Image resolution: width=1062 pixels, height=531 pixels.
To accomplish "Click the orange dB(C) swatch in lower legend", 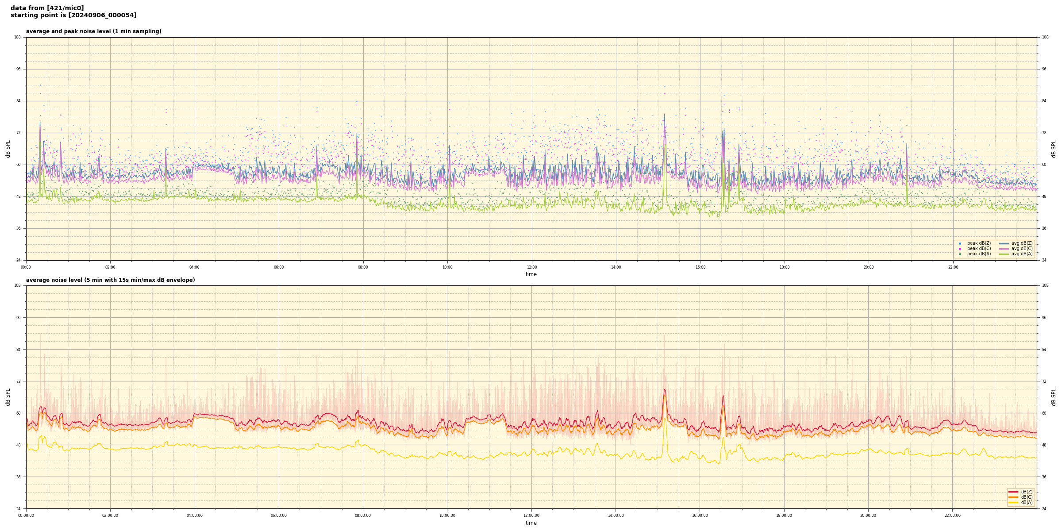I will tap(1013, 497).
